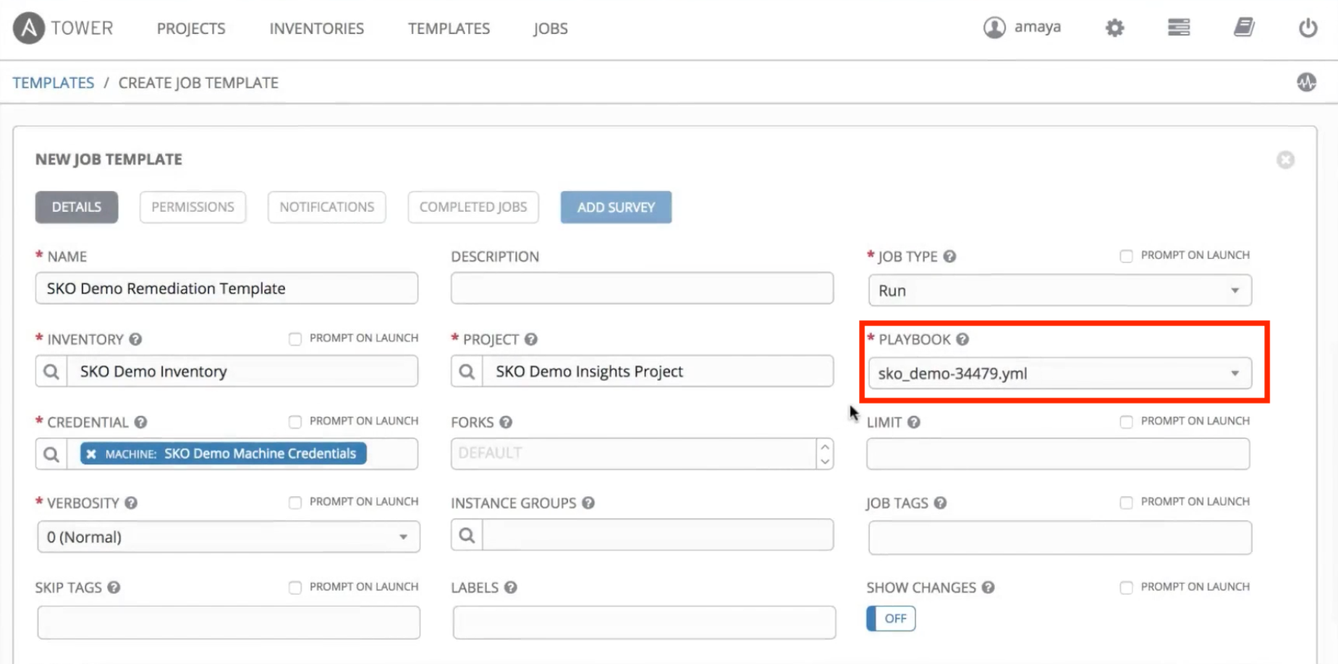This screenshot has height=664, width=1338.
Task: Open the Settings gear icon
Action: click(x=1114, y=27)
